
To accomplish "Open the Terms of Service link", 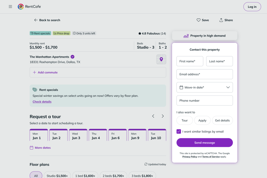I will [211, 157].
